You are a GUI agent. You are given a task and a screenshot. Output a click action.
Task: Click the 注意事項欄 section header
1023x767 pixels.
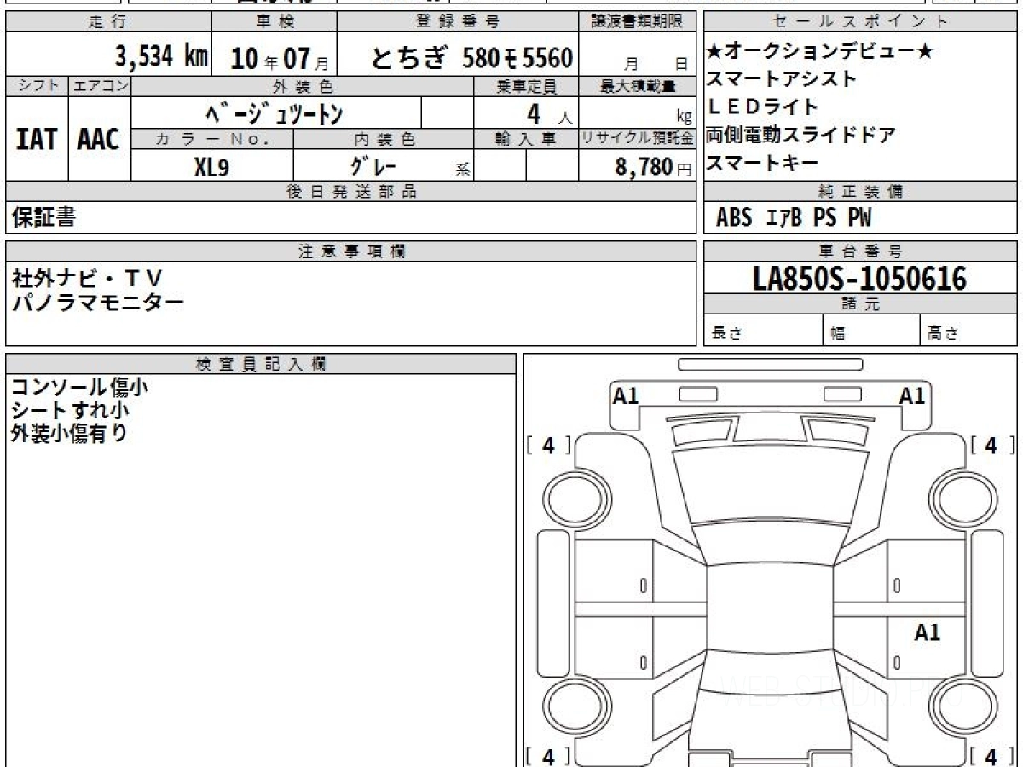point(350,251)
